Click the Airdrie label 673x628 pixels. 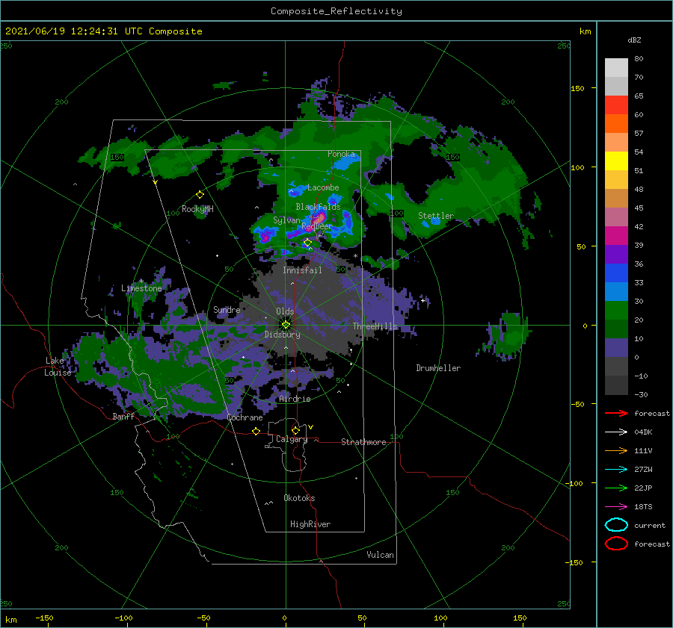tap(295, 399)
